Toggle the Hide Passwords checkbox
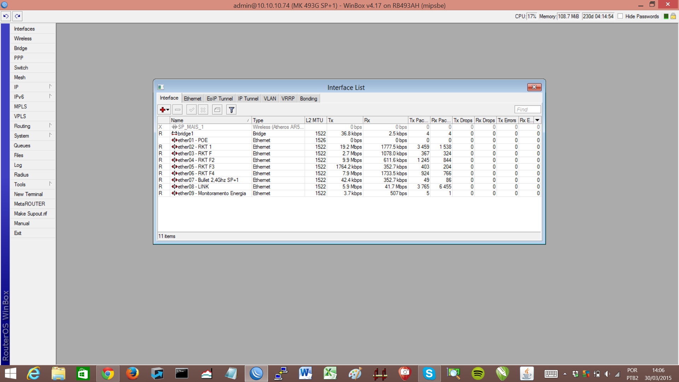The width and height of the screenshot is (679, 382). tap(620, 16)
